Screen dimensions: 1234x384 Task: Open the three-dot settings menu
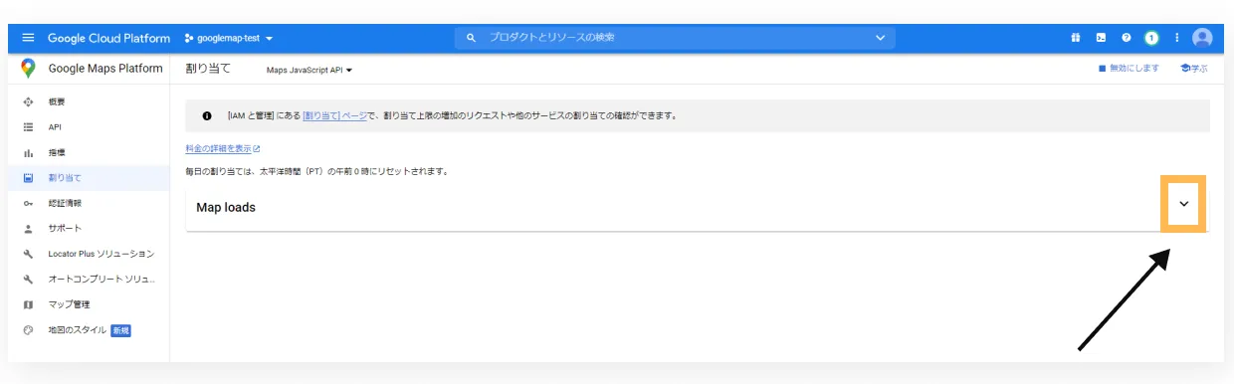click(1176, 38)
